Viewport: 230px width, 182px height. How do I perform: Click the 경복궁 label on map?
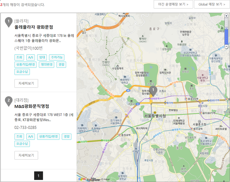pos(150,84)
